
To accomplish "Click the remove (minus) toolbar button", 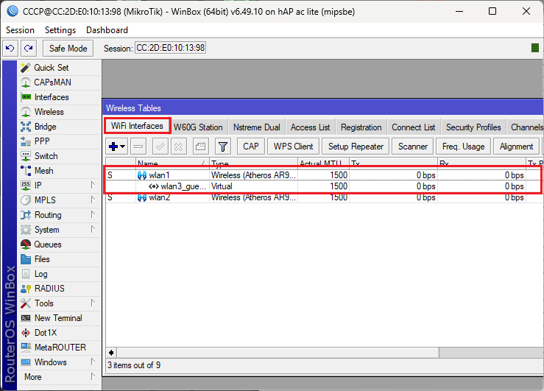I will (x=138, y=147).
